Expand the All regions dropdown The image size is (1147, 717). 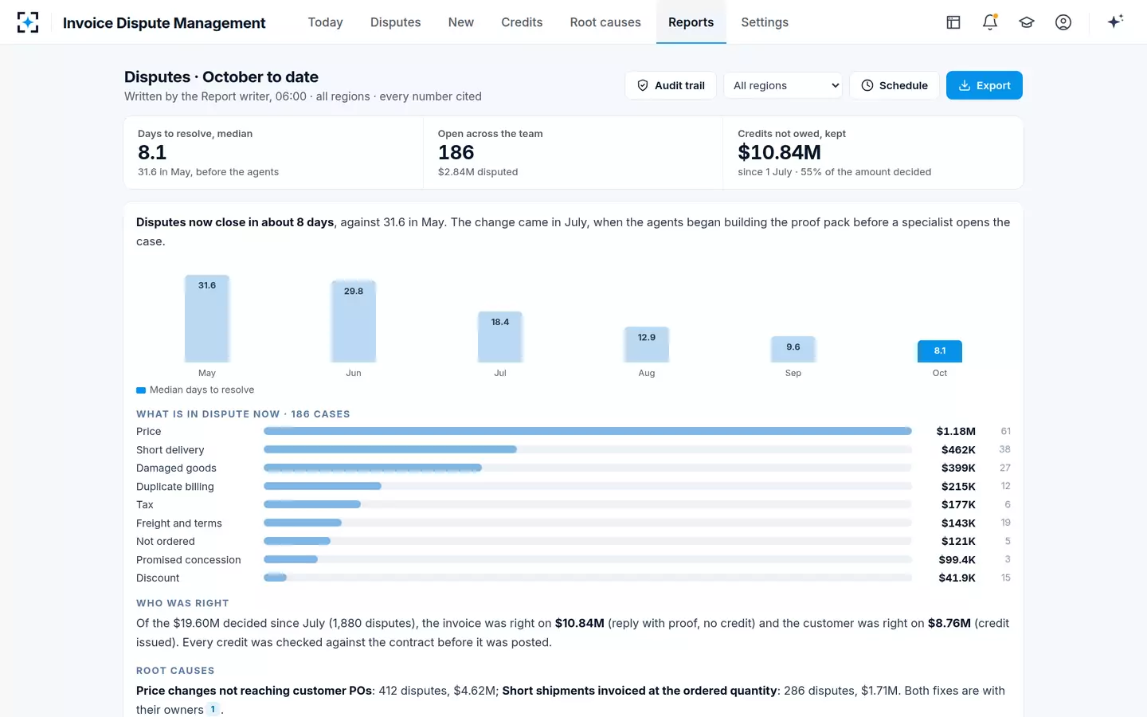pos(783,85)
